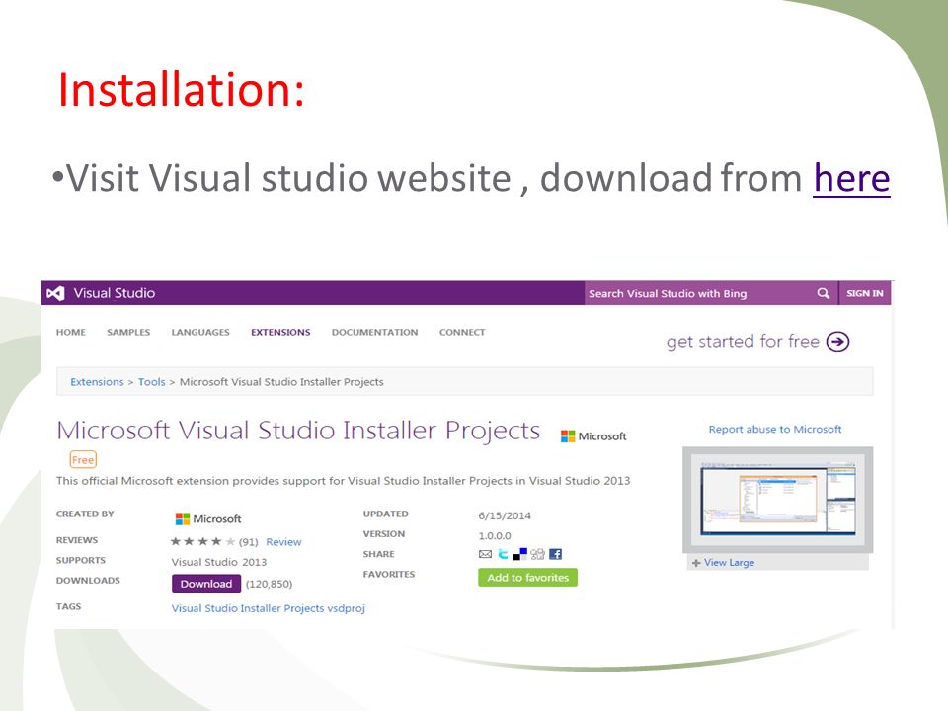Click the Extensions breadcrumb link

pyautogui.click(x=97, y=382)
